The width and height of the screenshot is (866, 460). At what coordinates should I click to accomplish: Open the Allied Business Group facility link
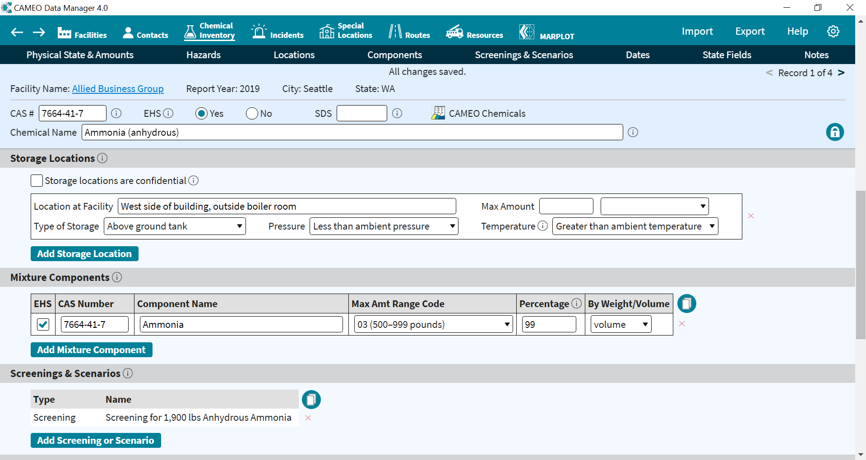[x=118, y=89]
